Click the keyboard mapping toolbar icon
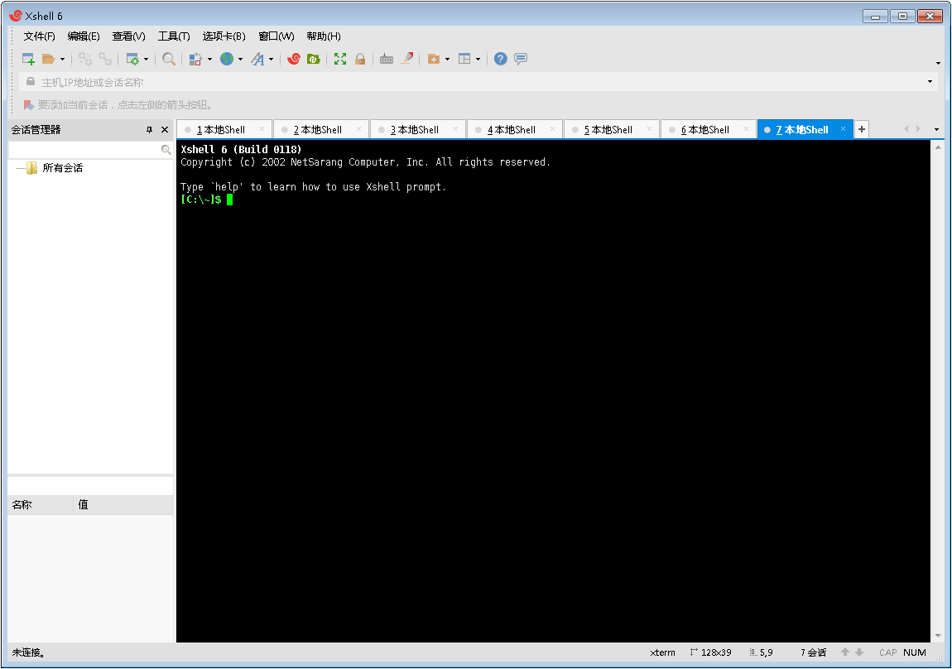This screenshot has height=669, width=952. tap(386, 59)
